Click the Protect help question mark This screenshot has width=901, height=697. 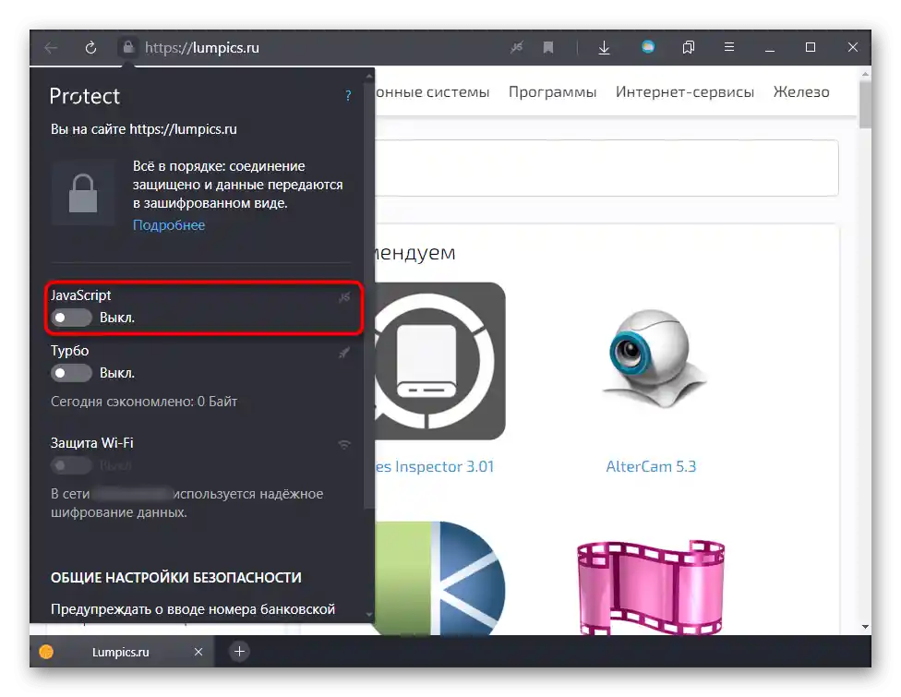(348, 95)
